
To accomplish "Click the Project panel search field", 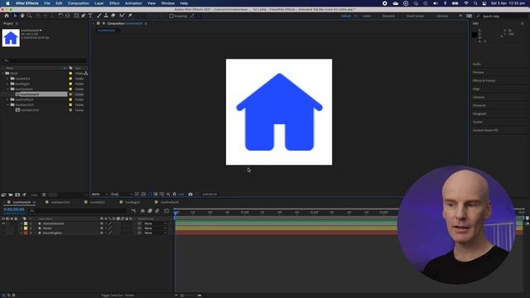I will coord(44,60).
